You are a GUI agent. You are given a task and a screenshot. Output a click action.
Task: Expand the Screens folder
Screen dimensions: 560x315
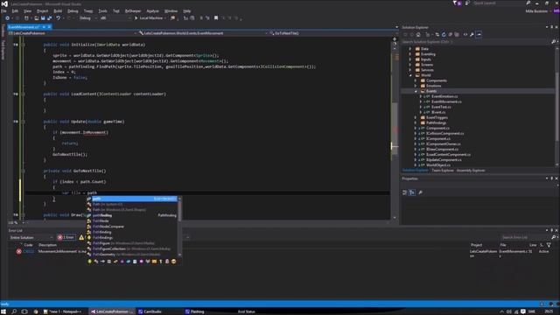[410, 65]
